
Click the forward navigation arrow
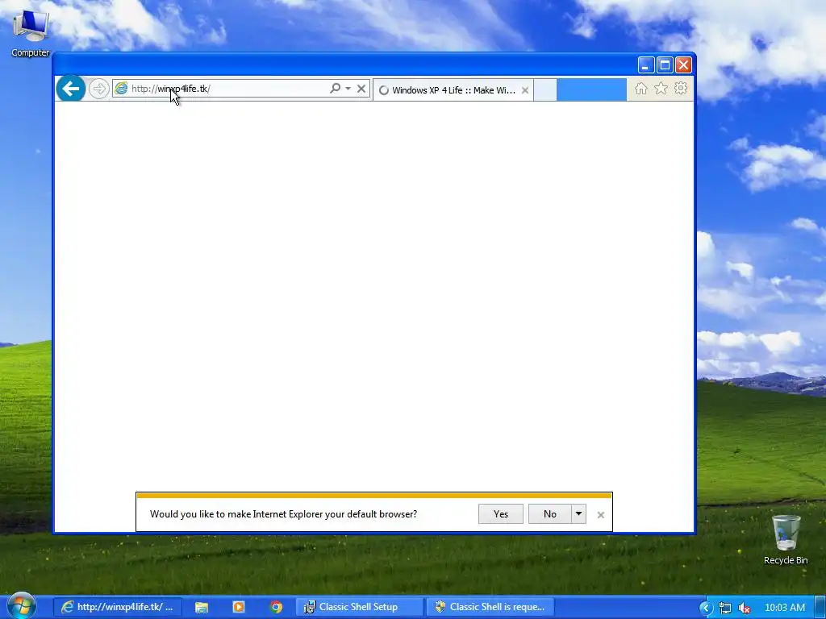(98, 89)
